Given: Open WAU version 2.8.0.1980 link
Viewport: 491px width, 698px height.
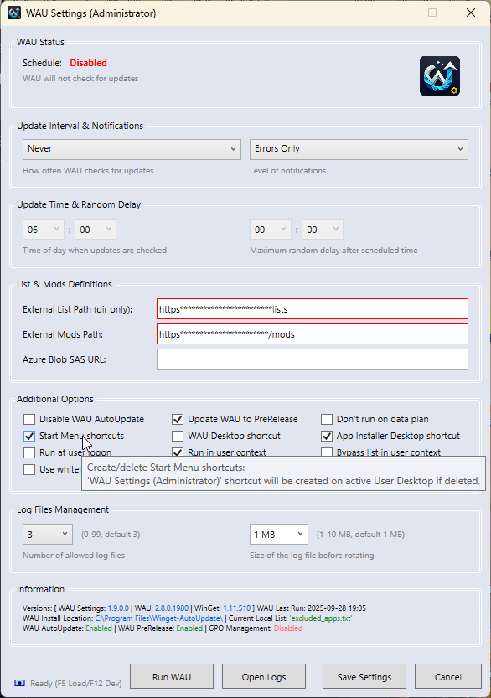Looking at the screenshot, I should pos(172,608).
